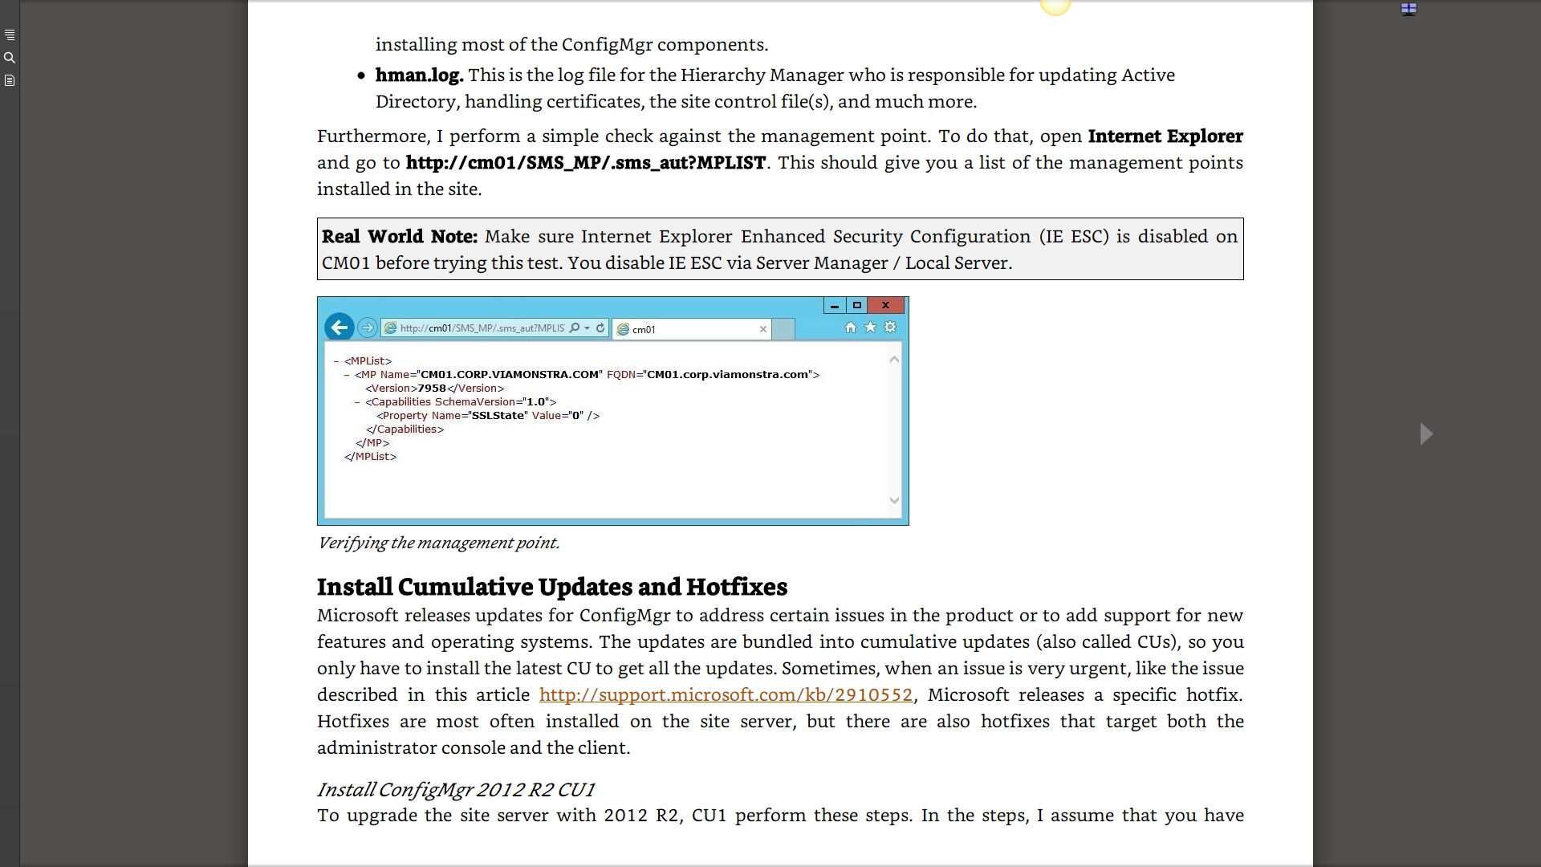Collapse the Capabilities SchemaVersion XML node
Screen dimensions: 1541x867
pos(357,402)
